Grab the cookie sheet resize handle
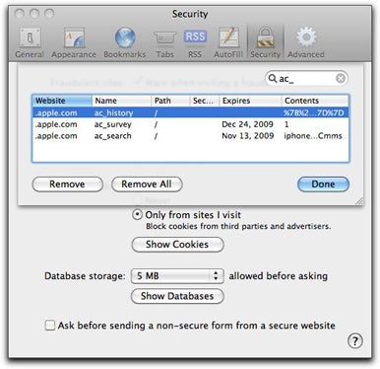This screenshot has width=380, height=369. pos(359,201)
